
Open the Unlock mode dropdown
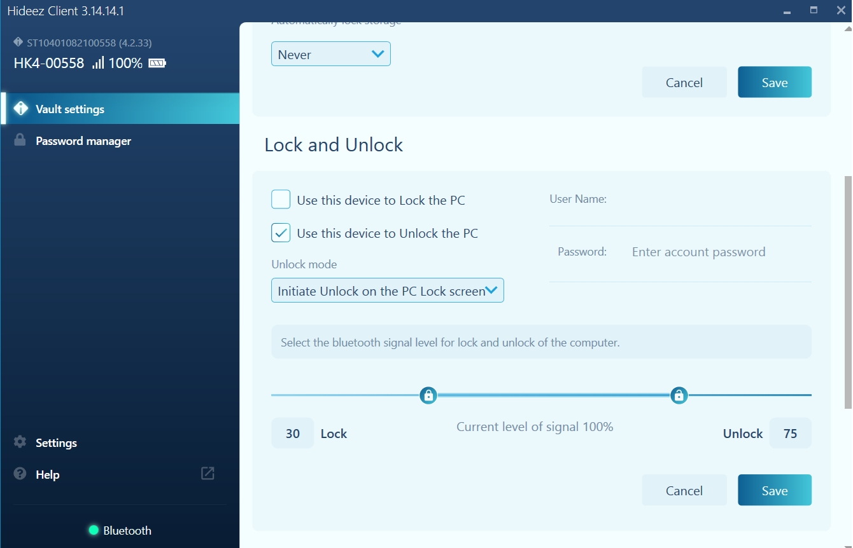387,291
